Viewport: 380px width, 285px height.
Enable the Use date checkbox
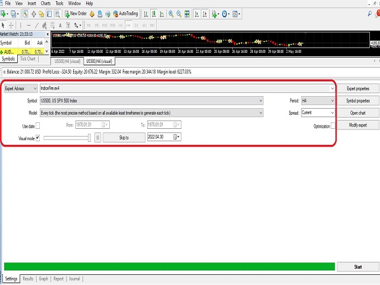click(x=37, y=126)
